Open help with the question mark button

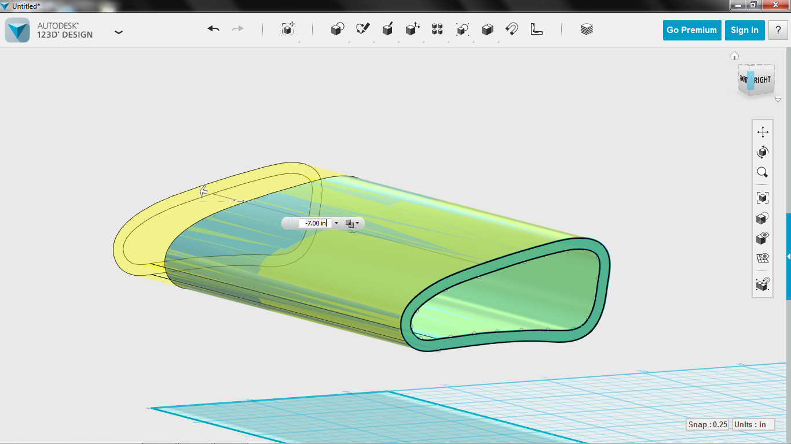778,30
